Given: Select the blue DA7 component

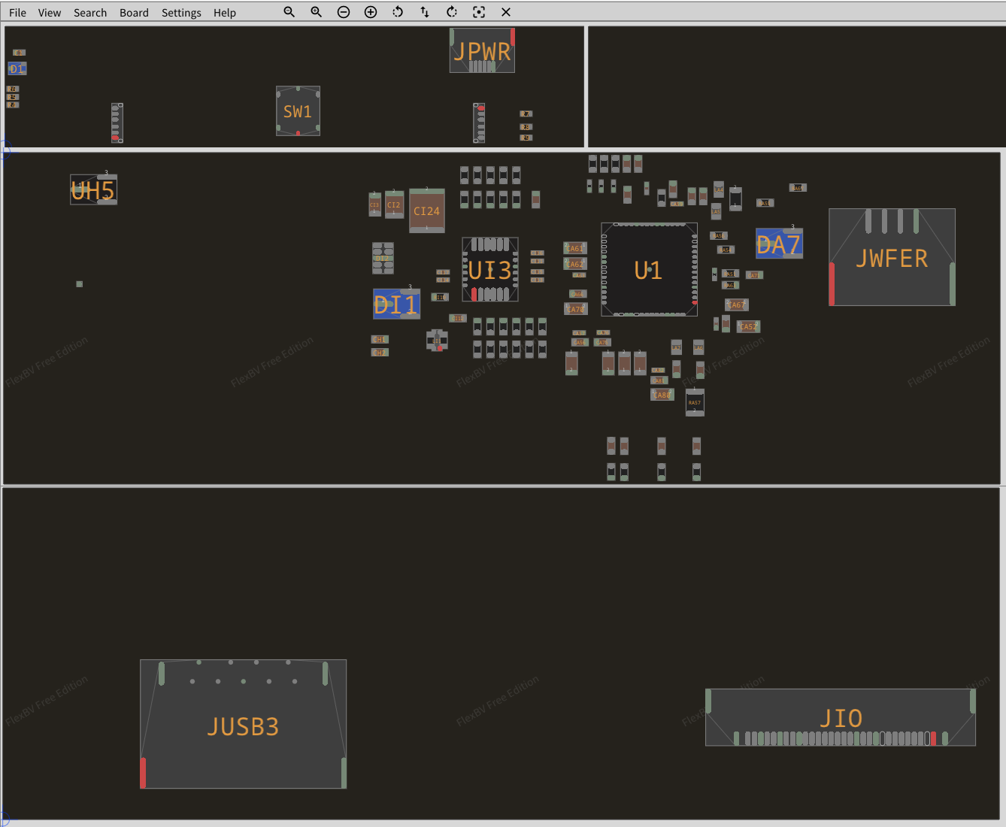Looking at the screenshot, I should (779, 244).
